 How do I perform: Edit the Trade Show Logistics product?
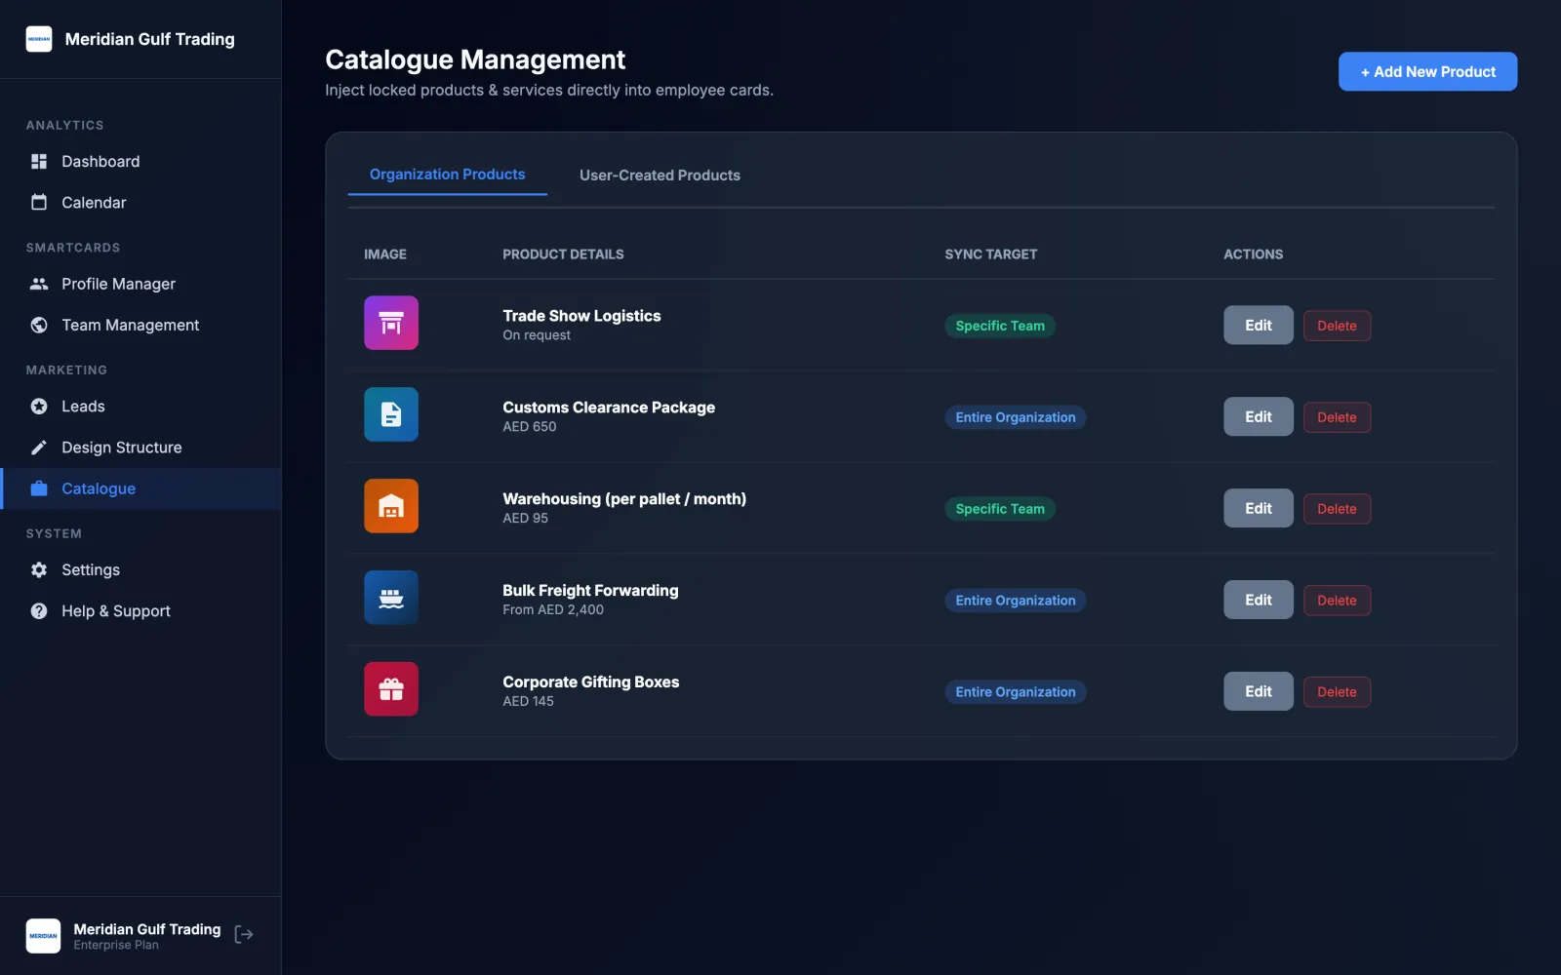(1259, 326)
